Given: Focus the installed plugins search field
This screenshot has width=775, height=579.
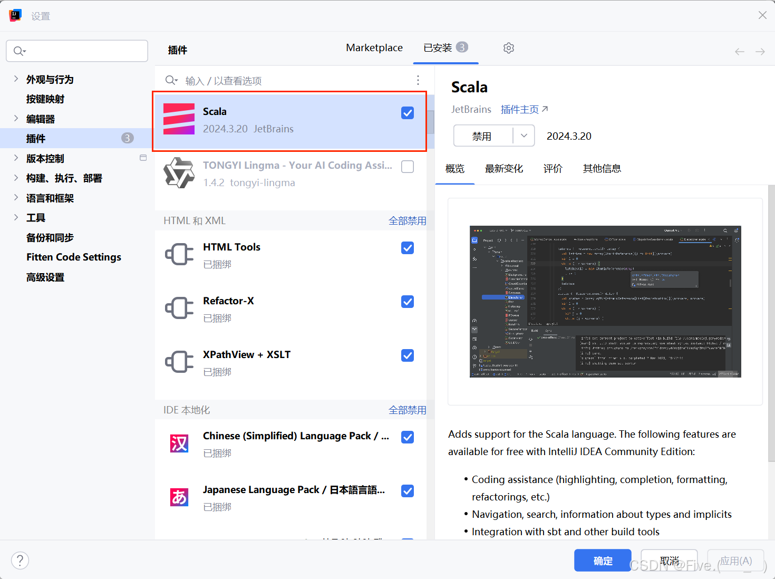Looking at the screenshot, I should (x=291, y=80).
